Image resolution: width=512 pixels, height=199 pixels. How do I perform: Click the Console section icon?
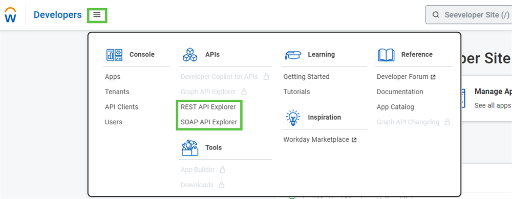[x=114, y=55]
